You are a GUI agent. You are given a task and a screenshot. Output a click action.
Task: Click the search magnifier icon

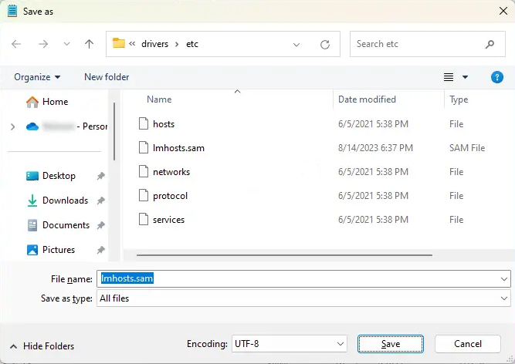coord(490,44)
